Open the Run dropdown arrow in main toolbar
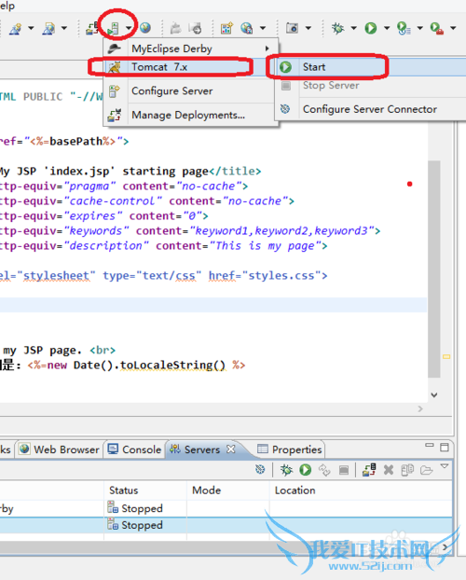The image size is (466, 580). (x=387, y=28)
